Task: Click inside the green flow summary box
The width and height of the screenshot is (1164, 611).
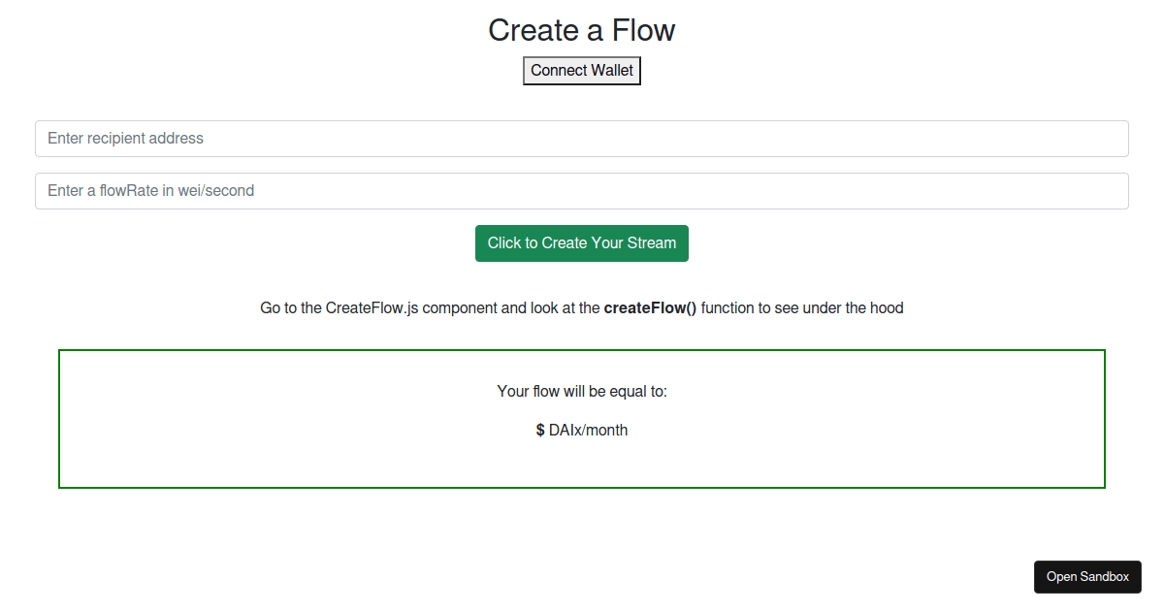Action: click(581, 456)
